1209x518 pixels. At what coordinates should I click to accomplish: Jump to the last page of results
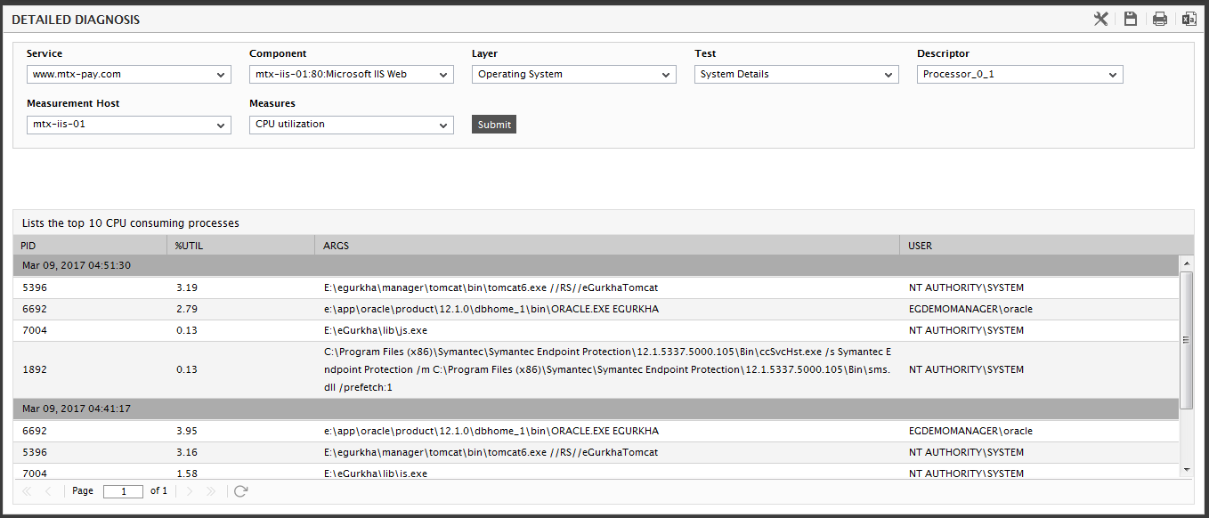tap(211, 491)
